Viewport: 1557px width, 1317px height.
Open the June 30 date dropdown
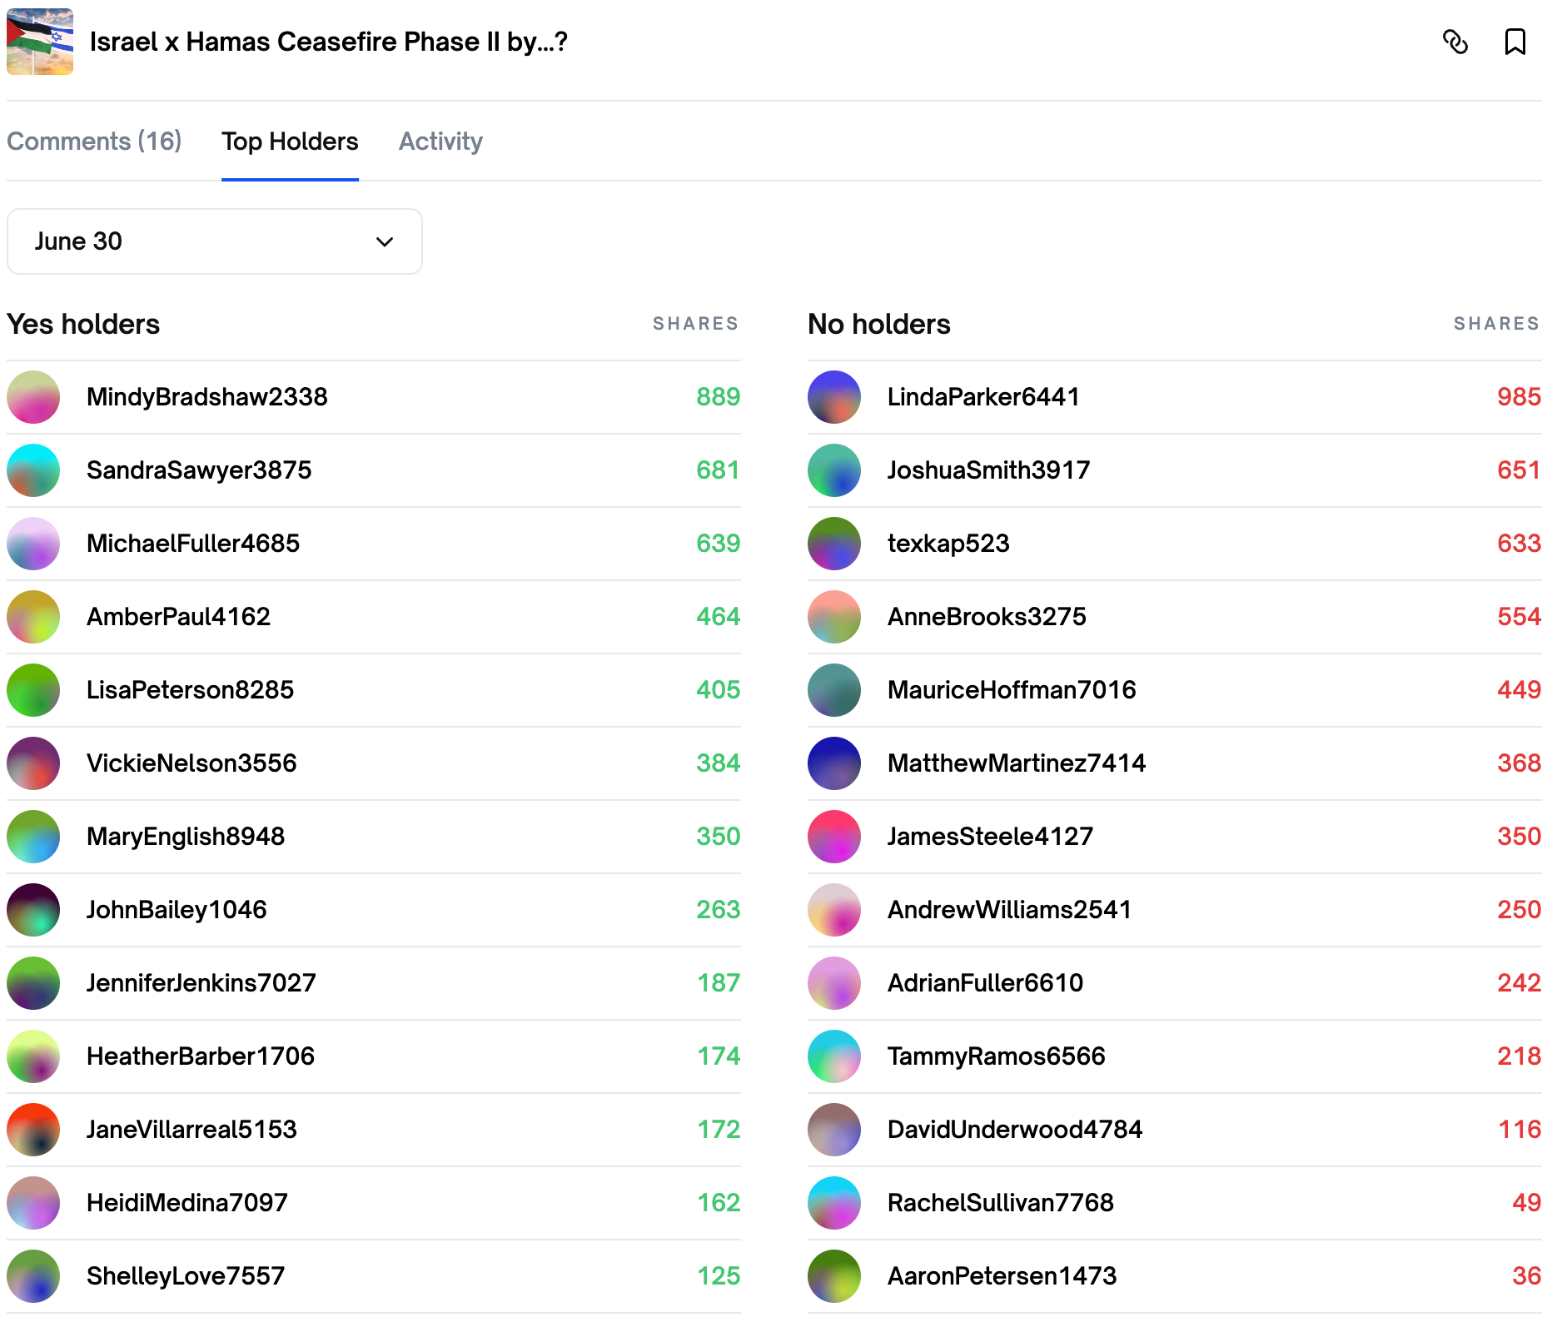tap(214, 241)
